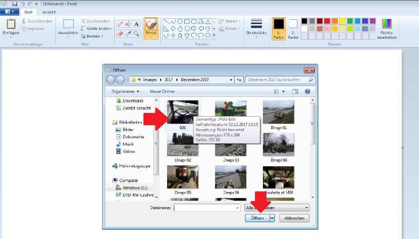Open the Strichstärke line width dropdown

click(256, 27)
